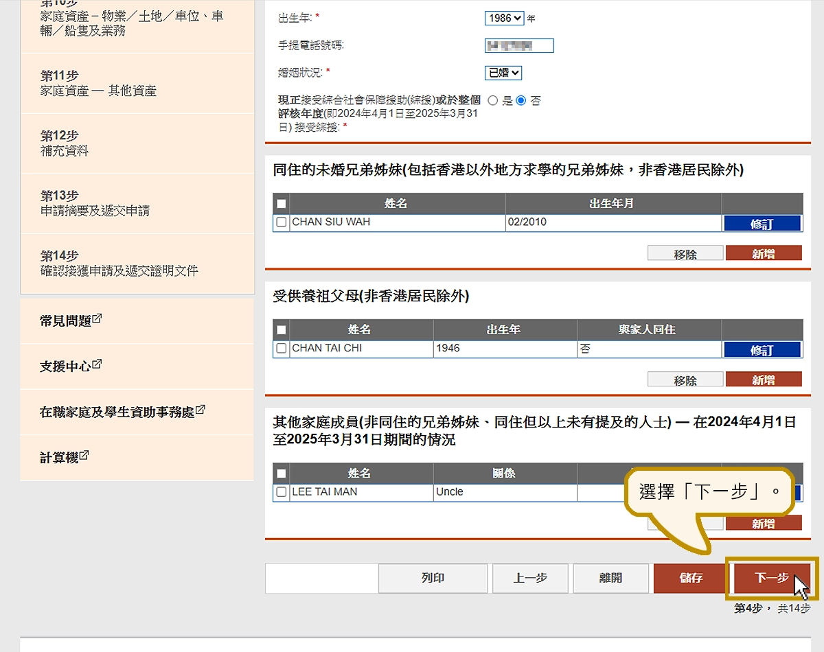Tick checkbox for CHAN TAI CHI

(281, 349)
